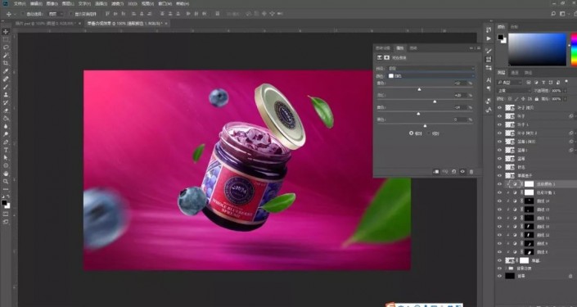The width and height of the screenshot is (577, 307).
Task: Click the reset adjustment icon in Properties panel
Action: [453, 172]
